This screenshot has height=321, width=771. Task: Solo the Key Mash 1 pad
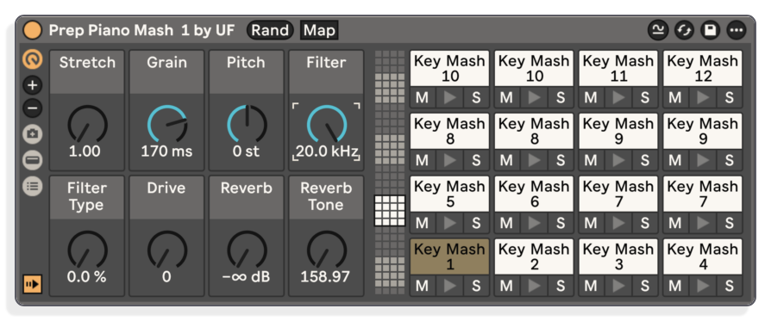(x=476, y=286)
